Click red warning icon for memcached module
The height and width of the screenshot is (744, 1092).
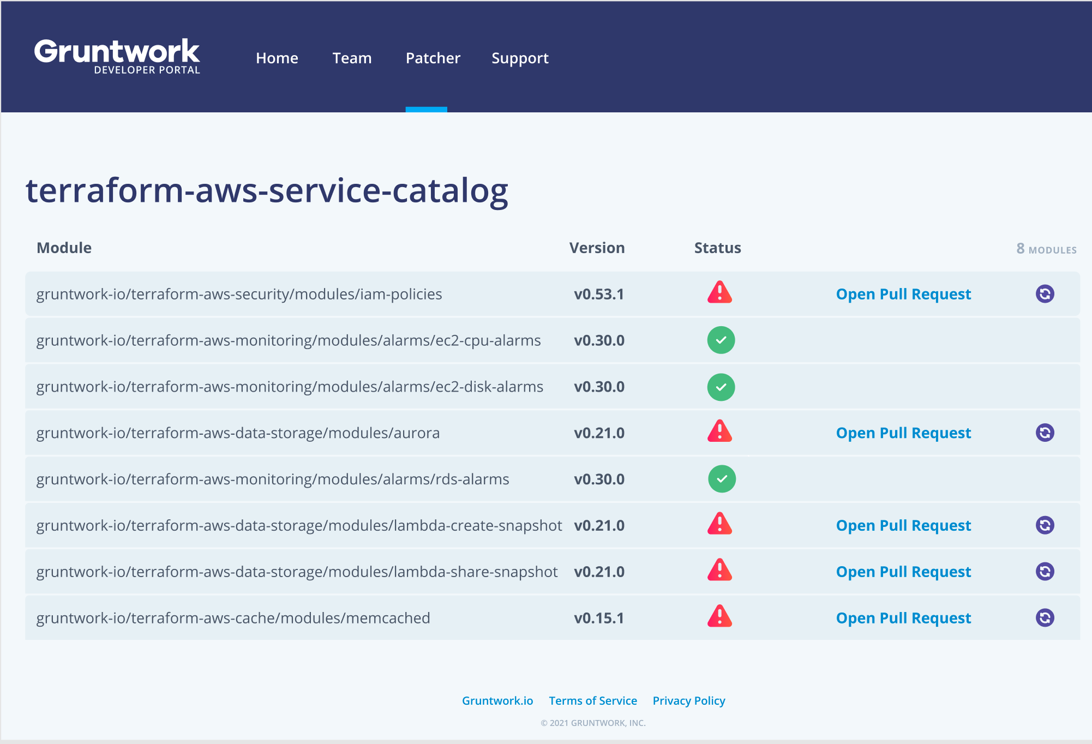[719, 617]
